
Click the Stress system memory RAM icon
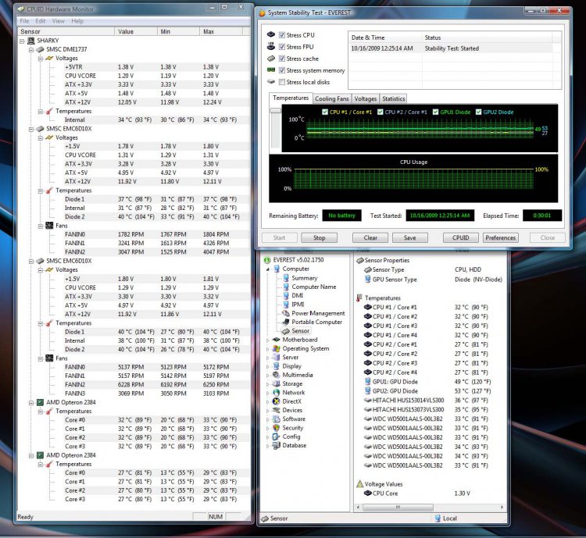click(271, 69)
